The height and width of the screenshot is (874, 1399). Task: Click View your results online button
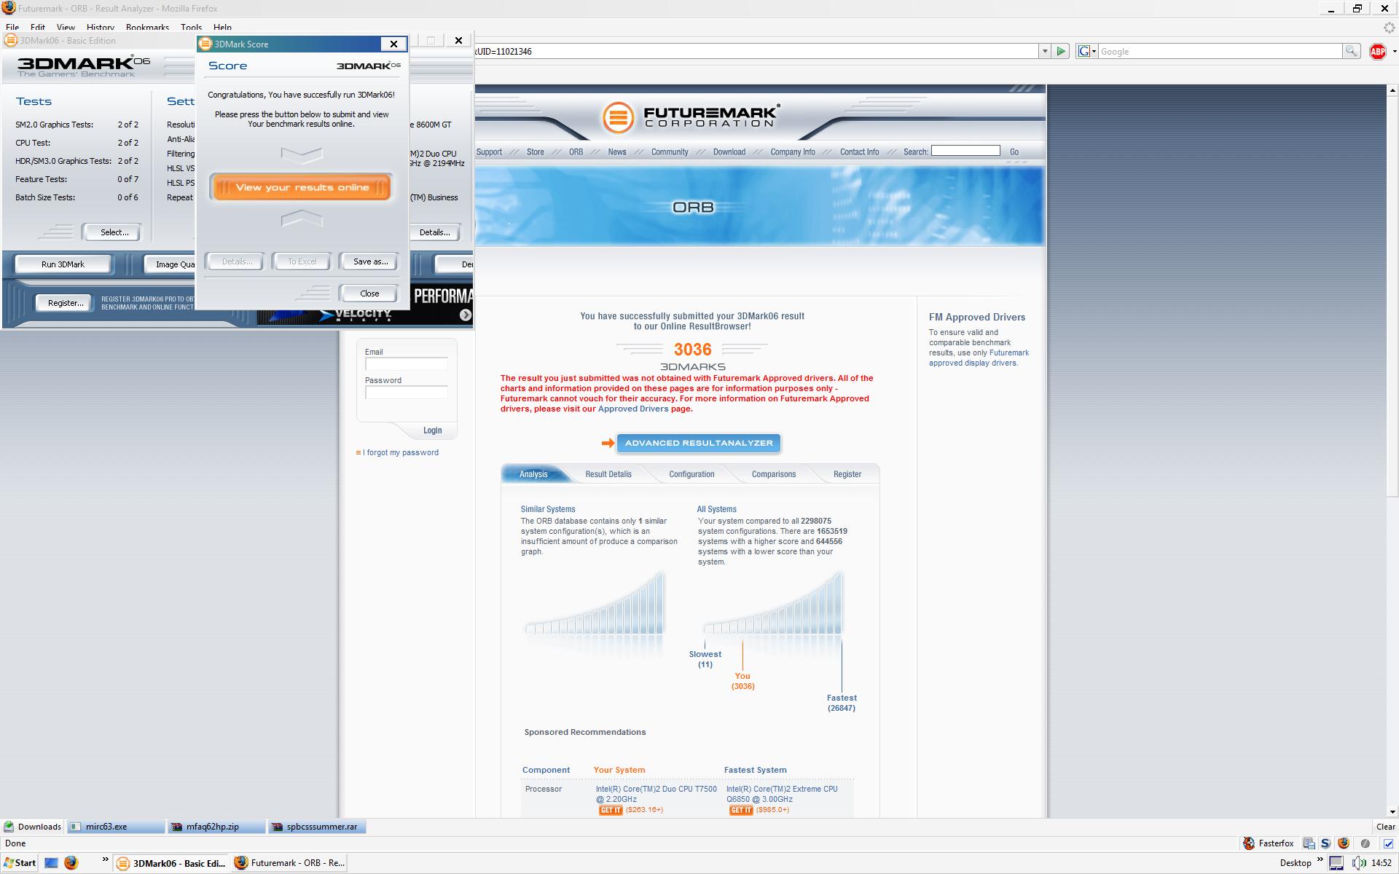[302, 187]
